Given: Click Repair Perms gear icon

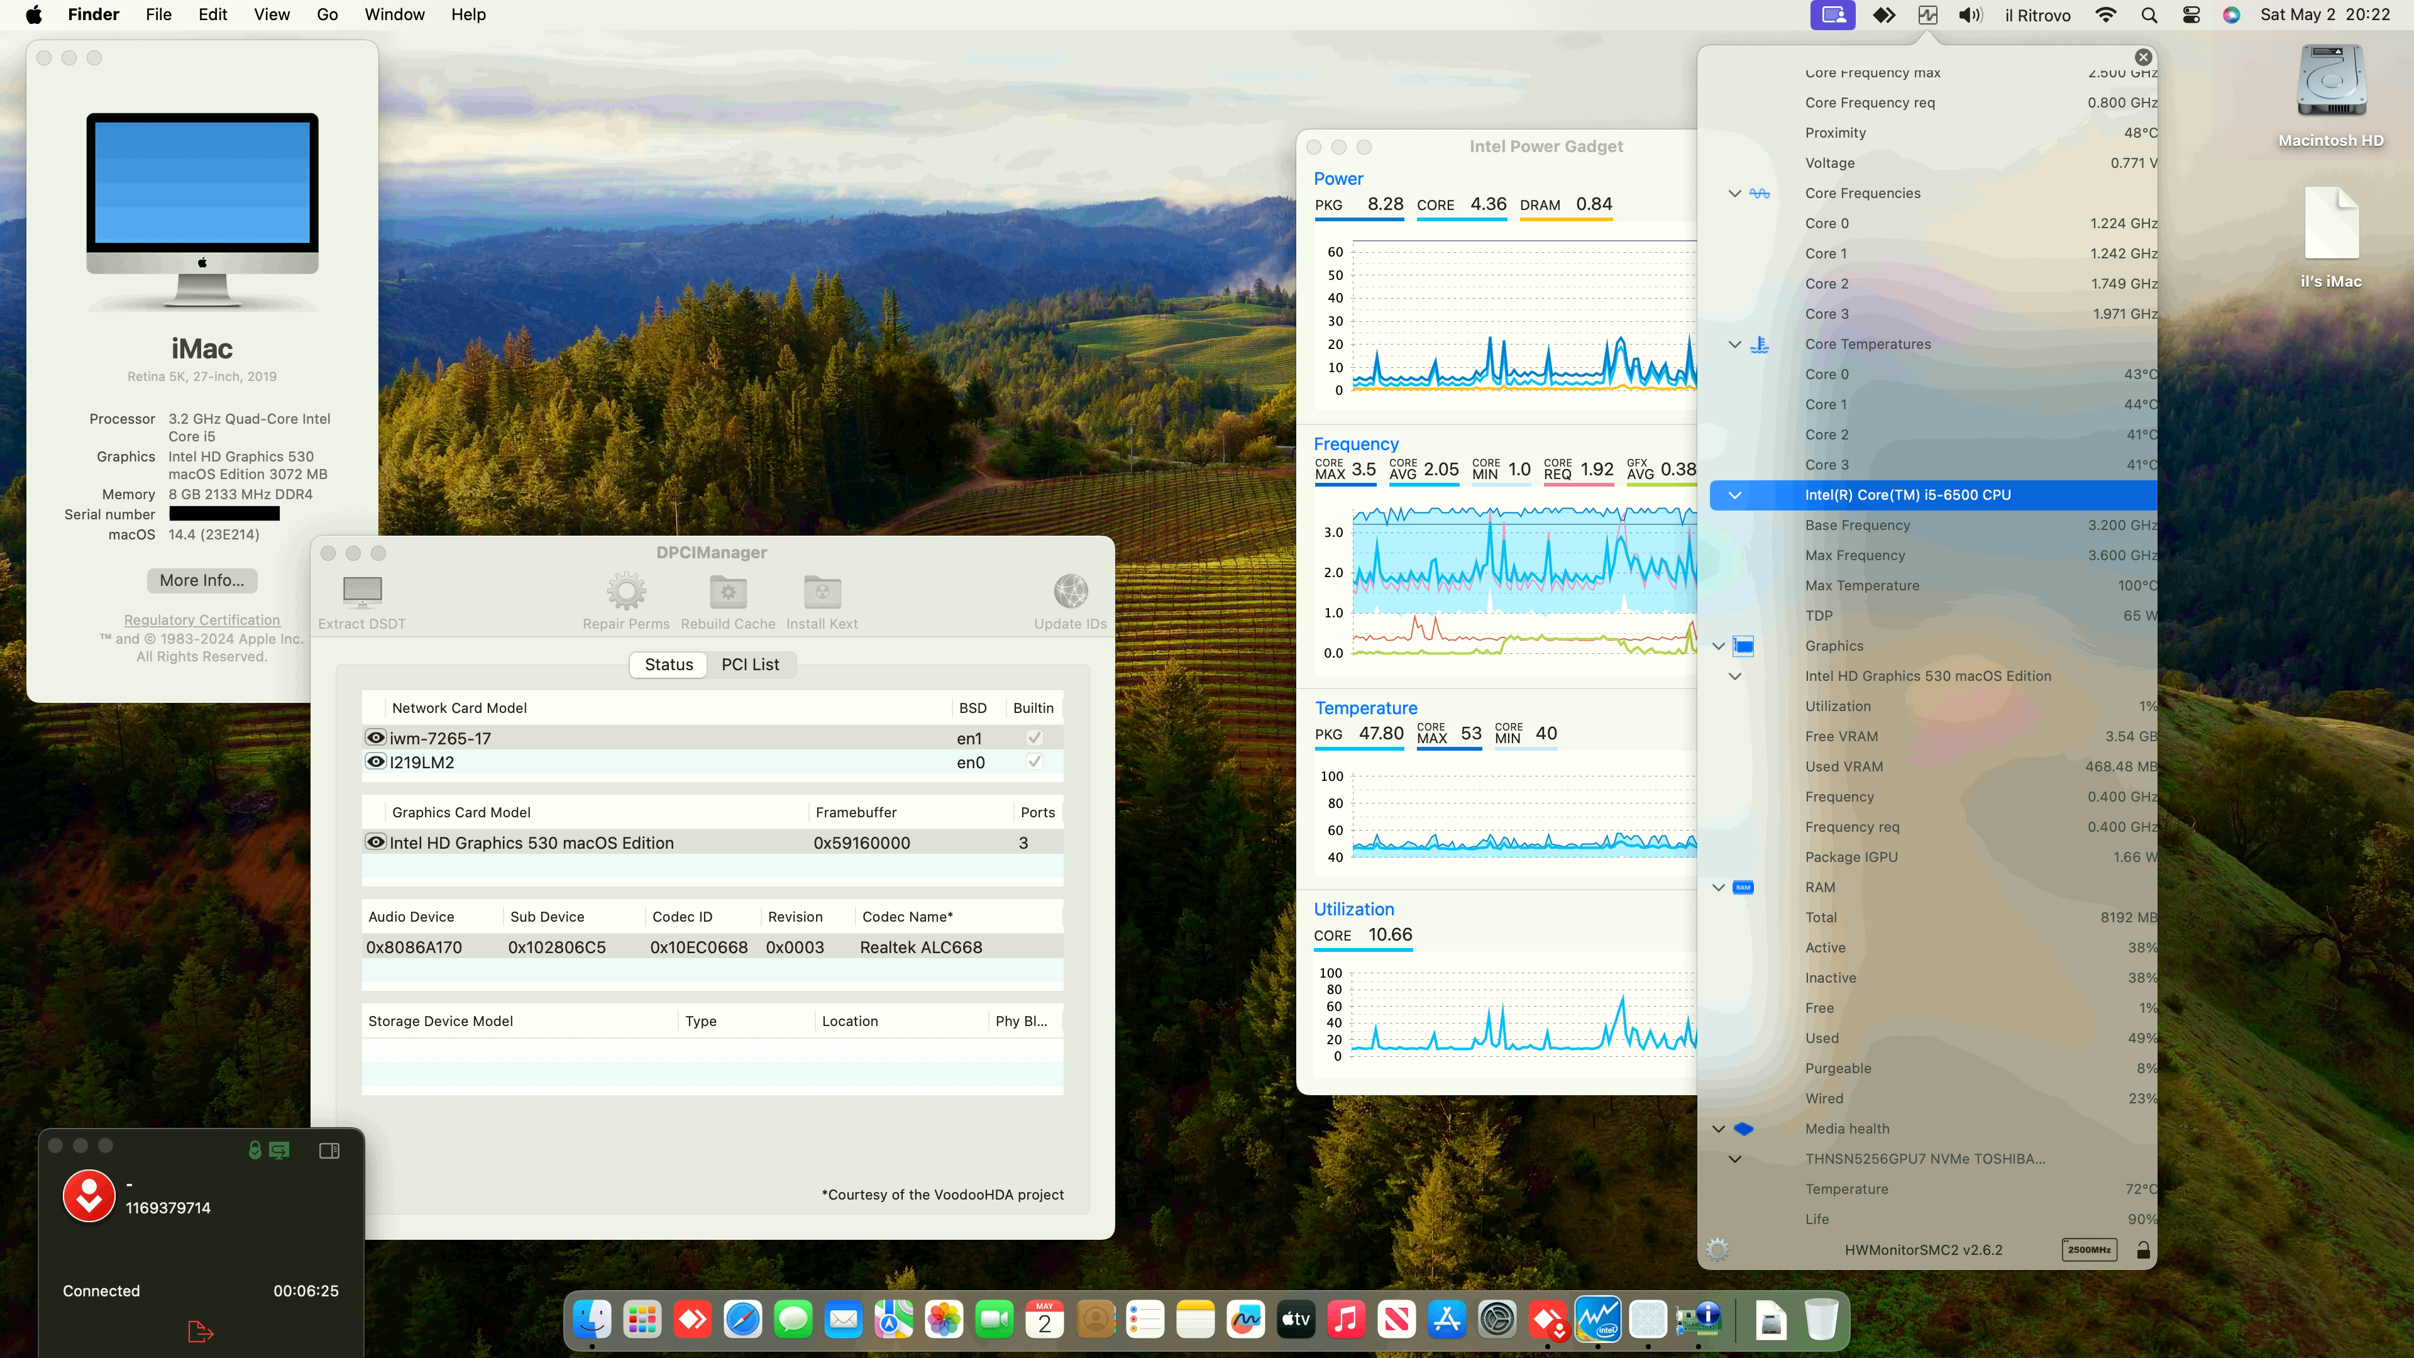Looking at the screenshot, I should [626, 592].
